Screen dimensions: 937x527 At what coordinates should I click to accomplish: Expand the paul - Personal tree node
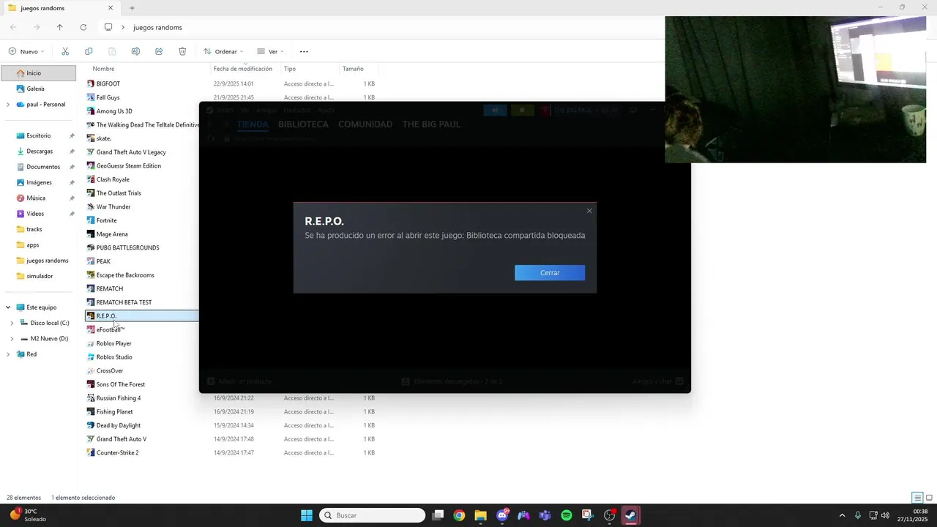(8, 105)
